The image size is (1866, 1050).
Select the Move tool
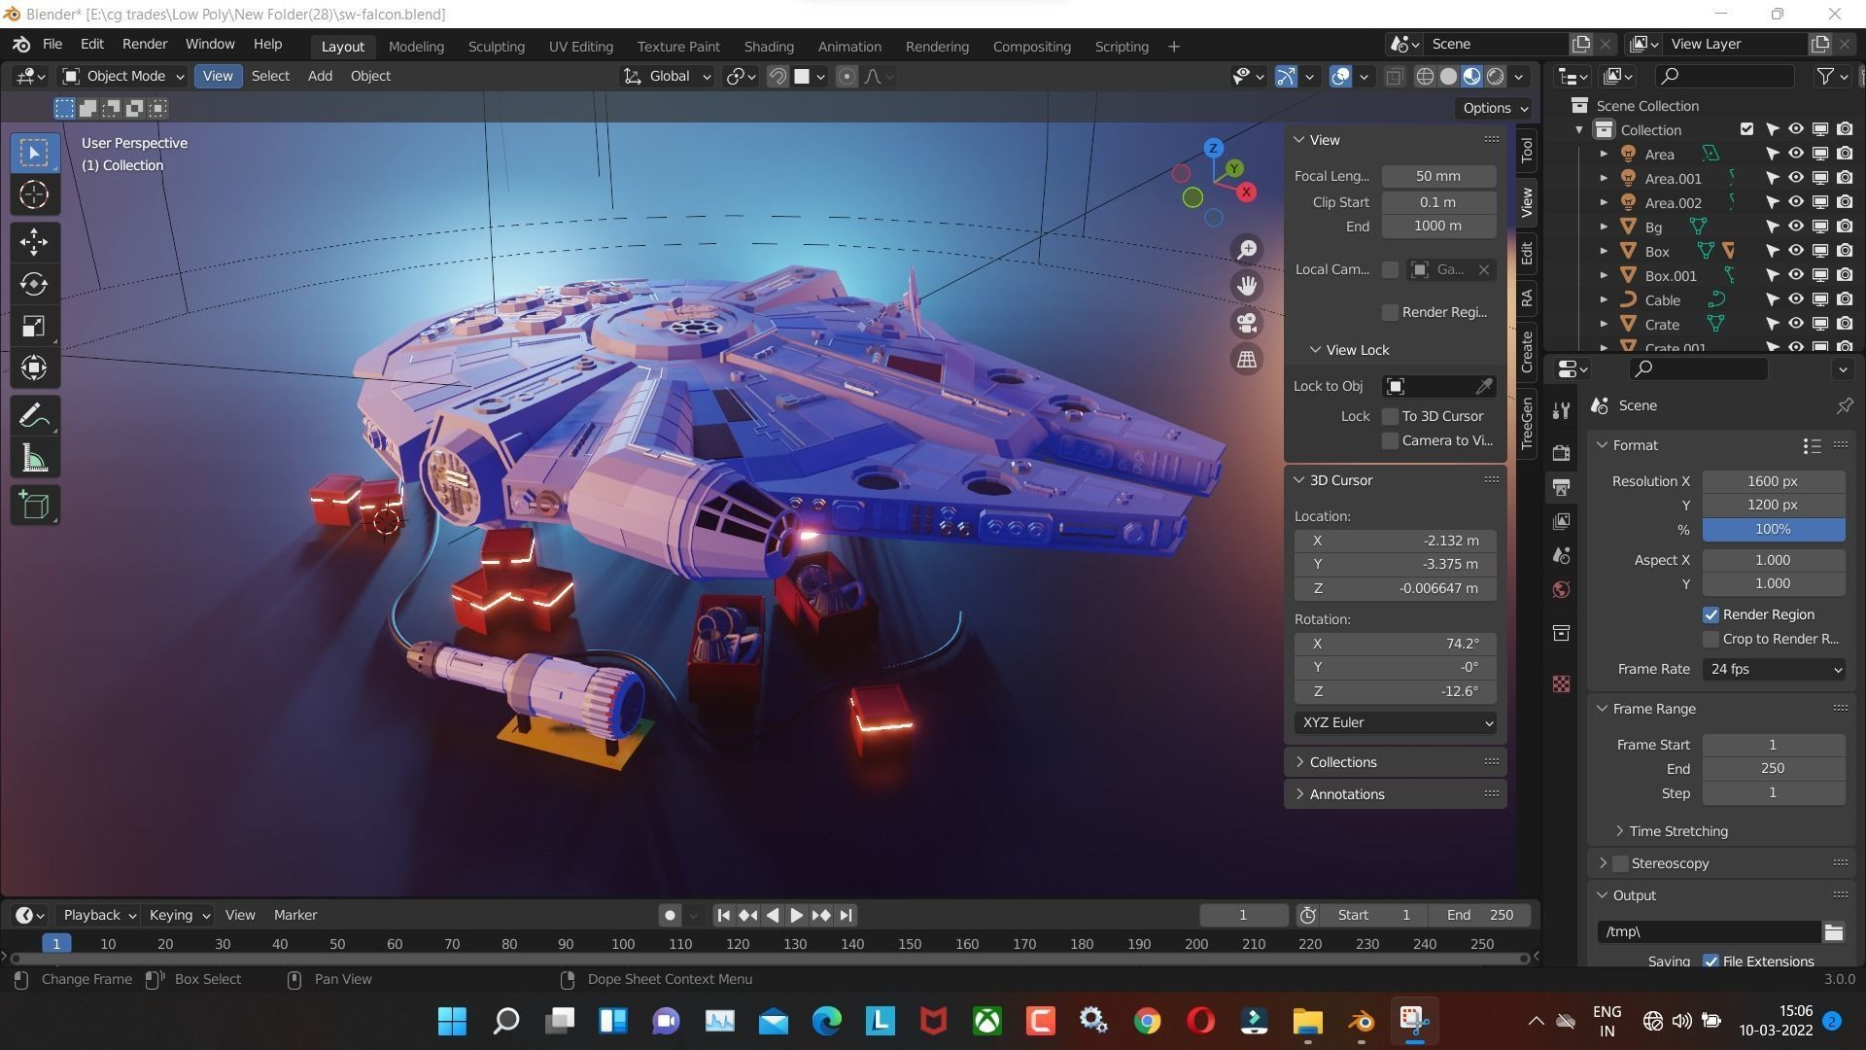[x=34, y=242]
